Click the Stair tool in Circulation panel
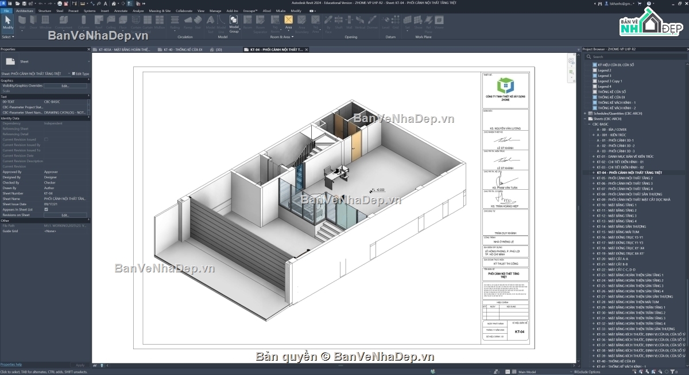The width and height of the screenshot is (689, 375). click(198, 23)
